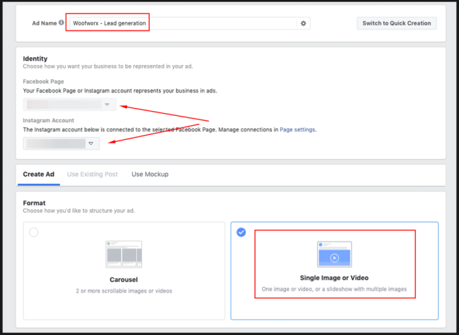Click the Carousel format illustration icon
This screenshot has width=459, height=335.
(x=124, y=254)
